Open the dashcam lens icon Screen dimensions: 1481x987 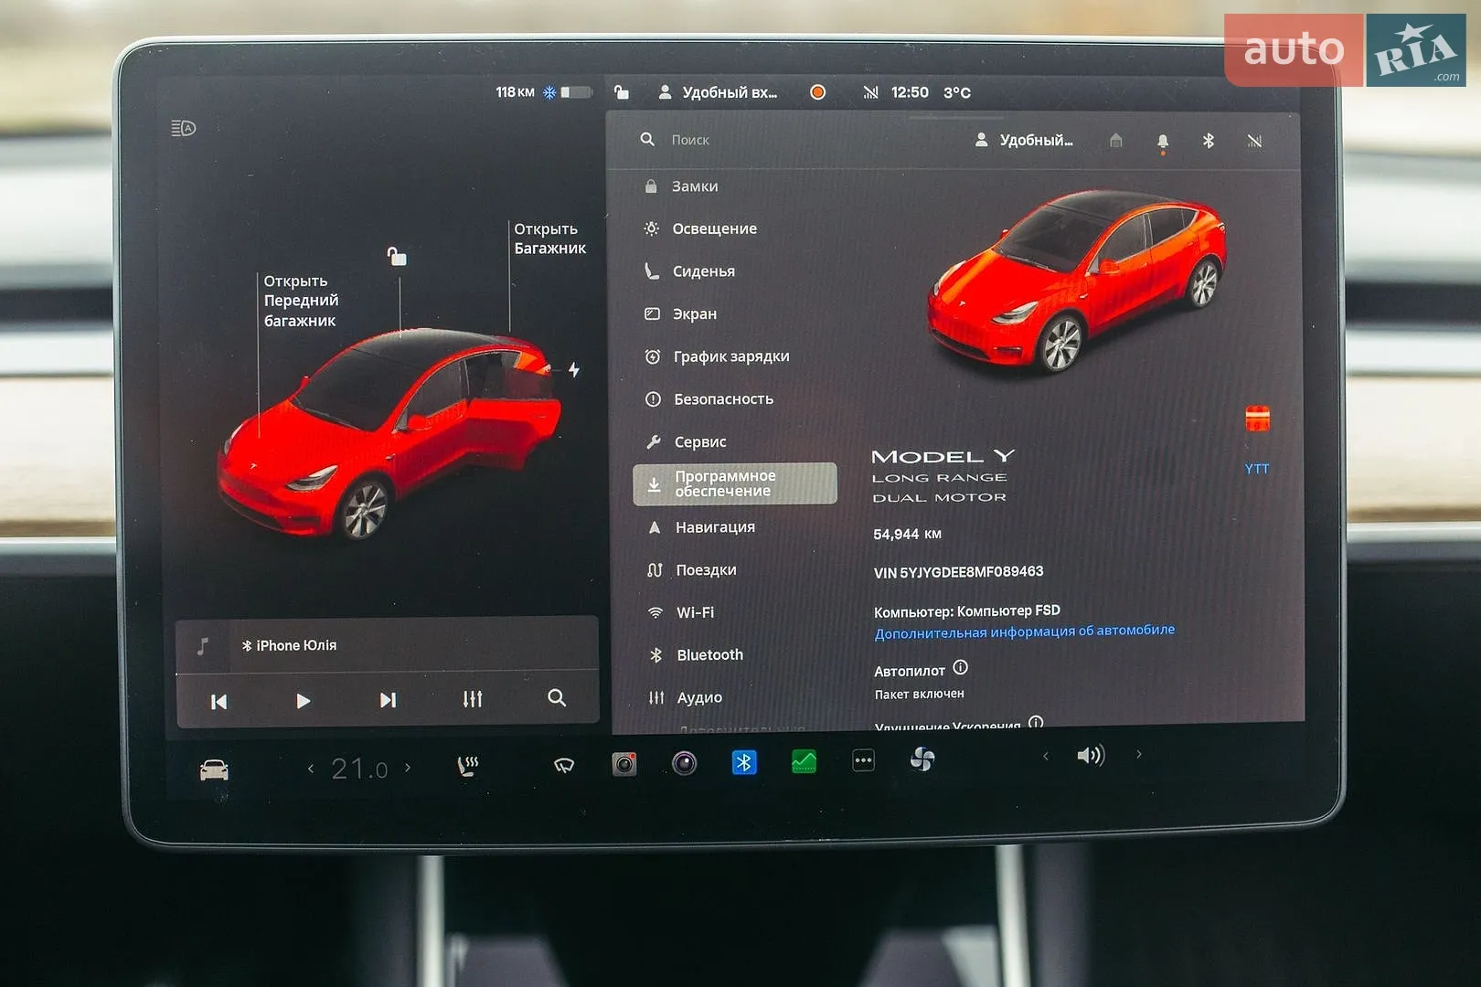pos(685,763)
